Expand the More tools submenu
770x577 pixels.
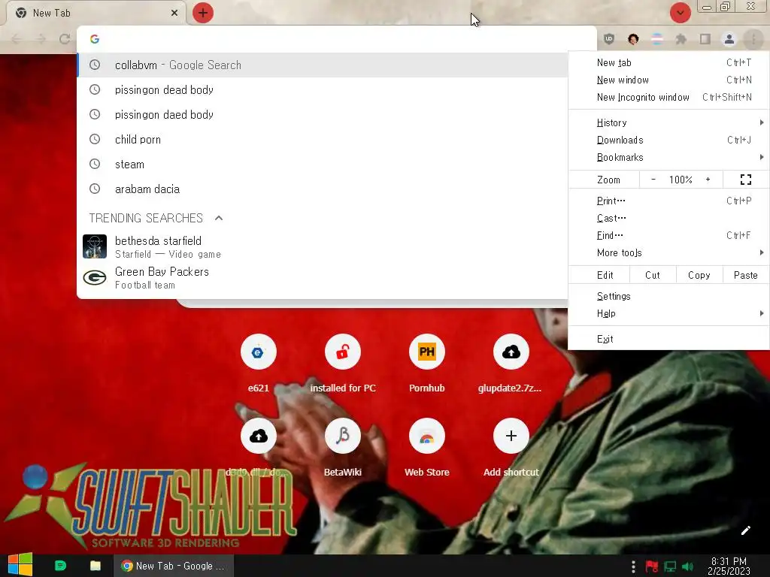(668, 252)
